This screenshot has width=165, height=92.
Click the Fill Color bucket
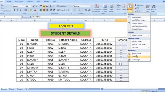pyautogui.click(x=31, y=10)
